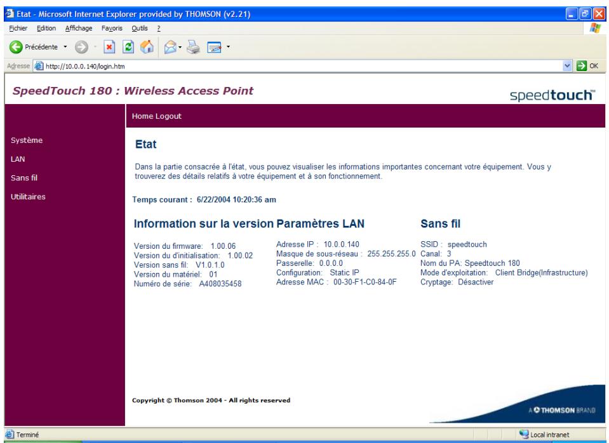609x443 pixels.
Task: Open the LAN sidebar section
Action: (x=18, y=159)
